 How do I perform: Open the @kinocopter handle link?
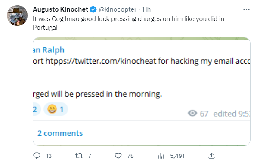tap(118, 9)
